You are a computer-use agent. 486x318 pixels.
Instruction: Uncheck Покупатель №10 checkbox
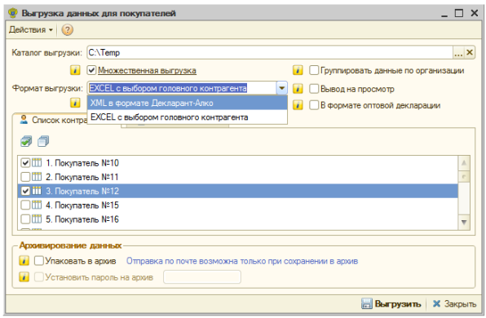(25, 162)
